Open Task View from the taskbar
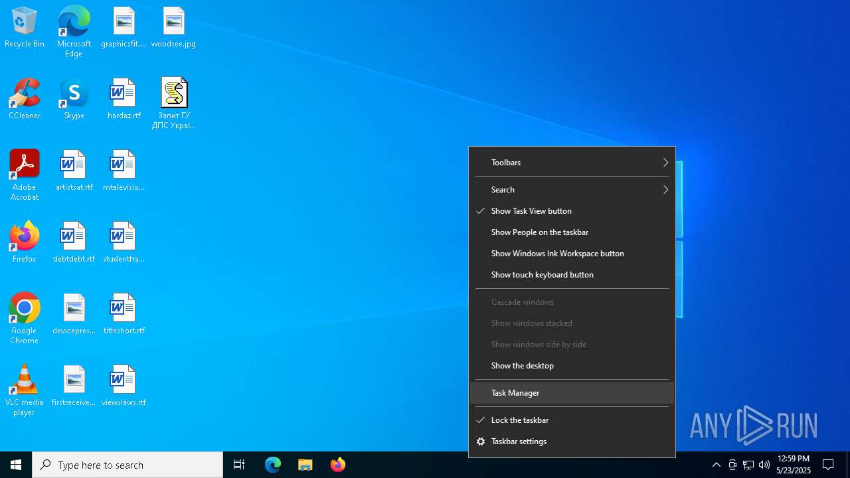 pos(239,465)
